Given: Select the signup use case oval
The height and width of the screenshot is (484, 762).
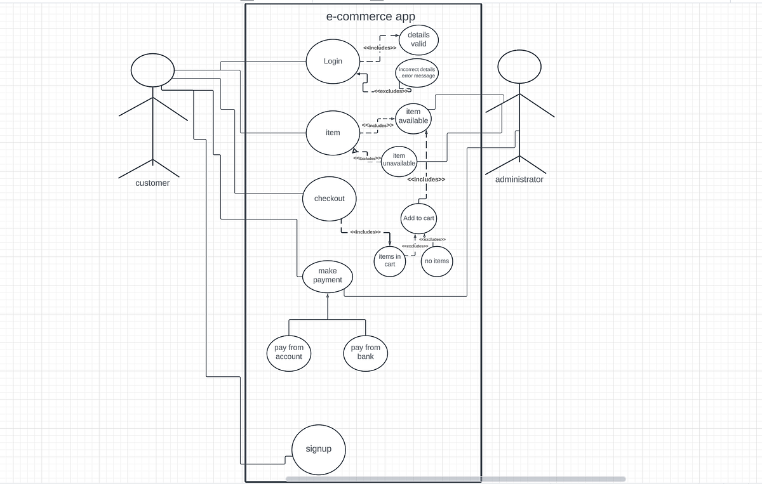Looking at the screenshot, I should coord(318,448).
